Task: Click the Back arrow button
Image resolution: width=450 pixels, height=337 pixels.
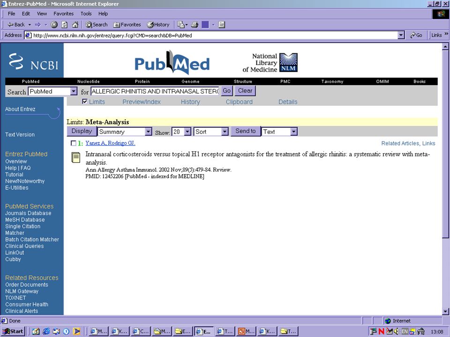Action: [x=16, y=25]
